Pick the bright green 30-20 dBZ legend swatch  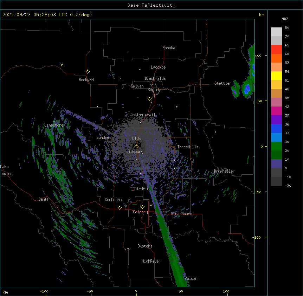pyautogui.click(x=276, y=146)
